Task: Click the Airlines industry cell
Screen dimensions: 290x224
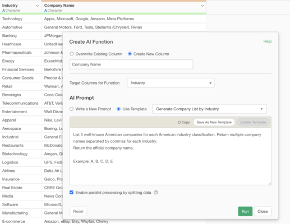Action: 21,171
